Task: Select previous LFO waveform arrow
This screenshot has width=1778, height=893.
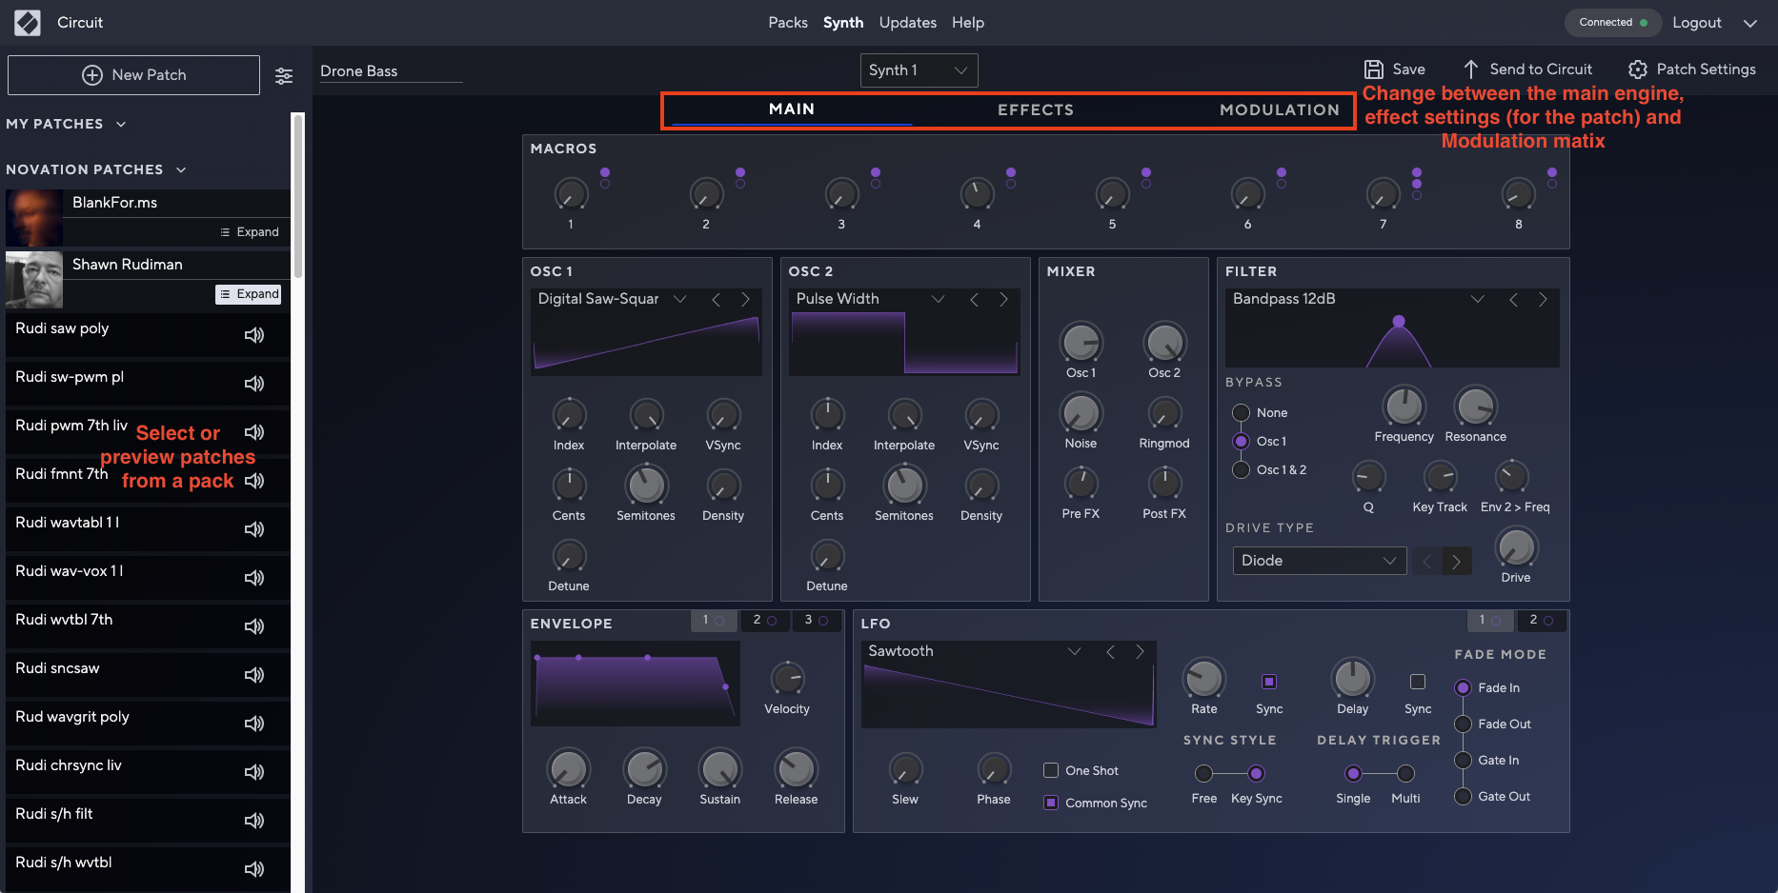Action: click(x=1111, y=651)
